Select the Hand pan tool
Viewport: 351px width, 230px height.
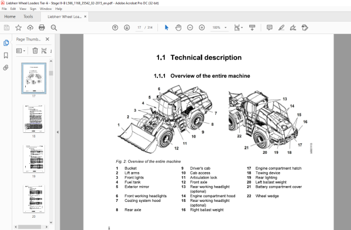pos(178,28)
